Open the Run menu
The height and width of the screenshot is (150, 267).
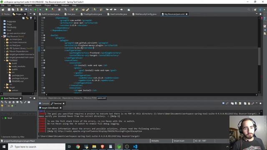click(56, 5)
